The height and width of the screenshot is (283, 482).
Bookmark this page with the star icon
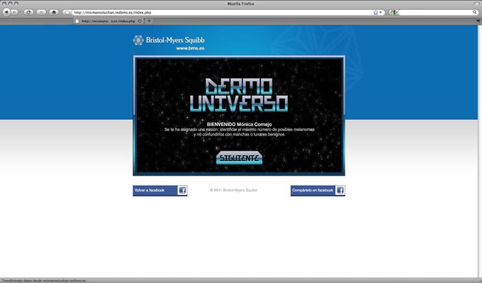pos(376,12)
